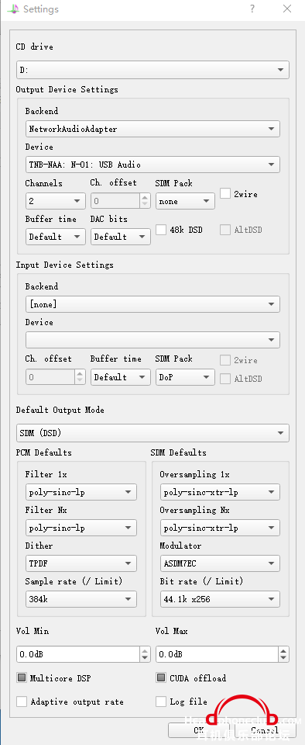Click the question mark help icon
The image size is (305, 745).
[252, 9]
